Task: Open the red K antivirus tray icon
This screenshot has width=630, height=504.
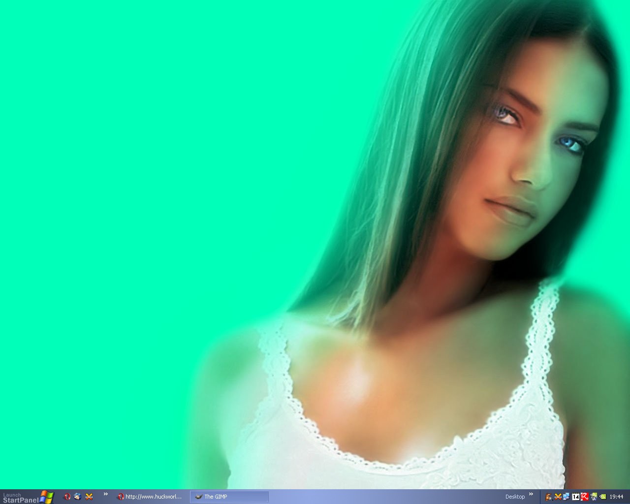Action: click(x=585, y=497)
